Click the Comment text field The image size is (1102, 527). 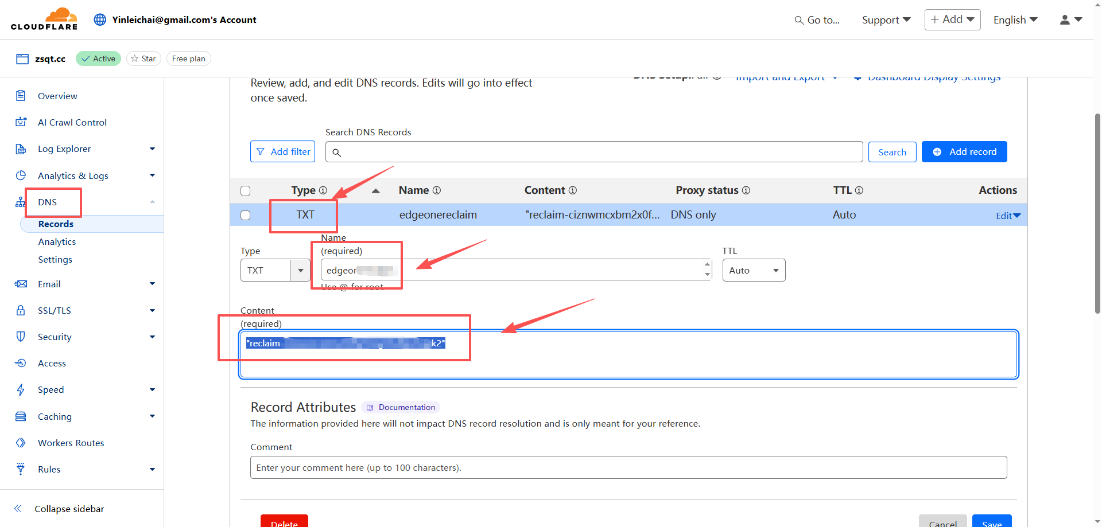click(628, 467)
